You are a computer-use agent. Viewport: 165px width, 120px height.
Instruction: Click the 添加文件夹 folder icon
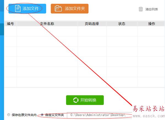(58, 8)
